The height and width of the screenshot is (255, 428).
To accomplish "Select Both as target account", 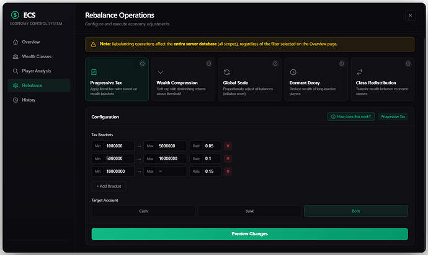I will (x=355, y=211).
